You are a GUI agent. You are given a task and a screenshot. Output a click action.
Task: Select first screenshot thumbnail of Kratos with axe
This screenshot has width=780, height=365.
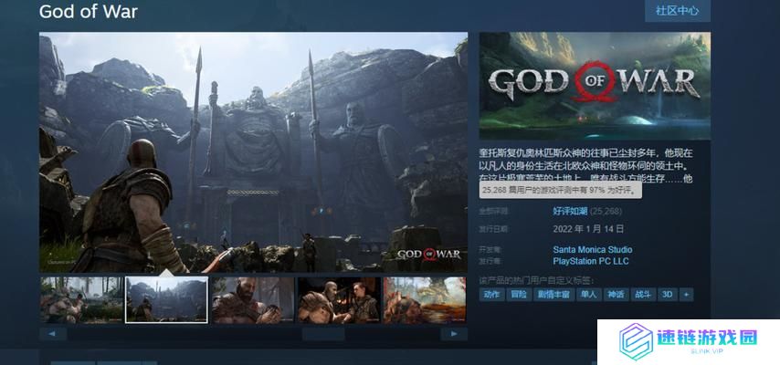pyautogui.click(x=80, y=299)
